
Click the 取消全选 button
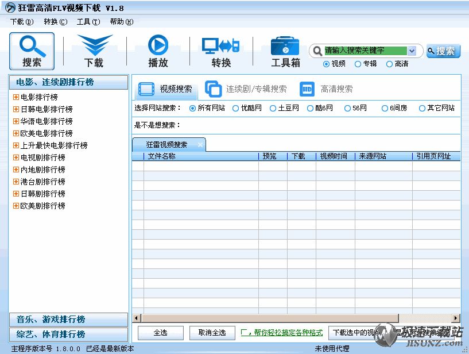(212, 332)
